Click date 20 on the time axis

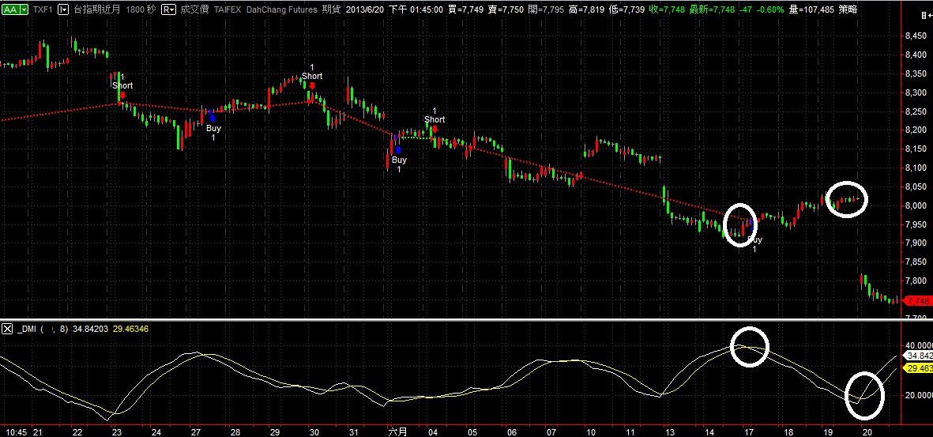coord(867,431)
